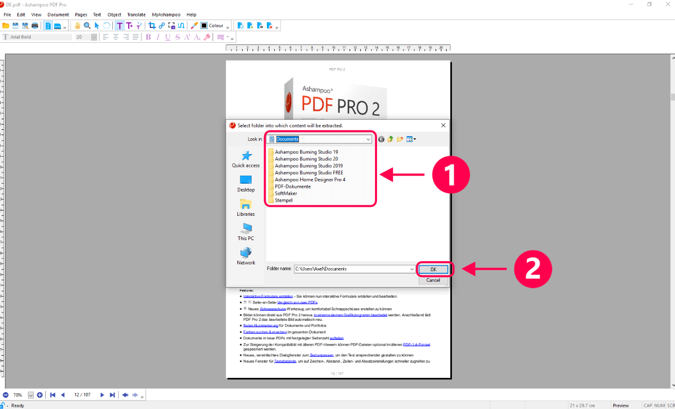Go to next page arrow
This screenshot has height=409, width=675.
point(102,395)
